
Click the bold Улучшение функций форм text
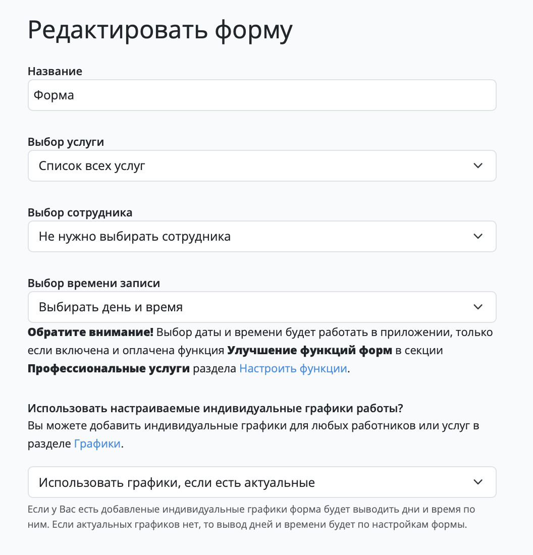(x=309, y=351)
